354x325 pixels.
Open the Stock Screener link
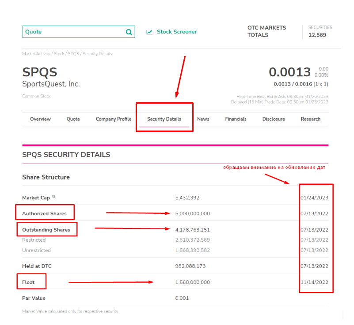(177, 32)
